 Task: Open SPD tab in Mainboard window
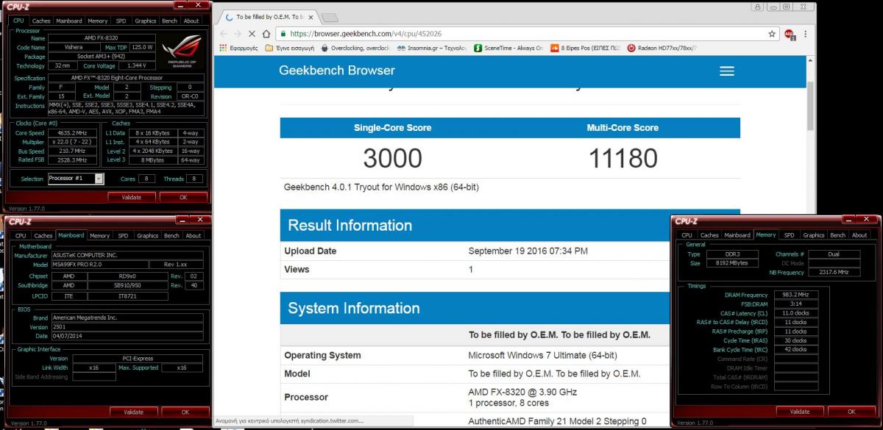pos(123,236)
